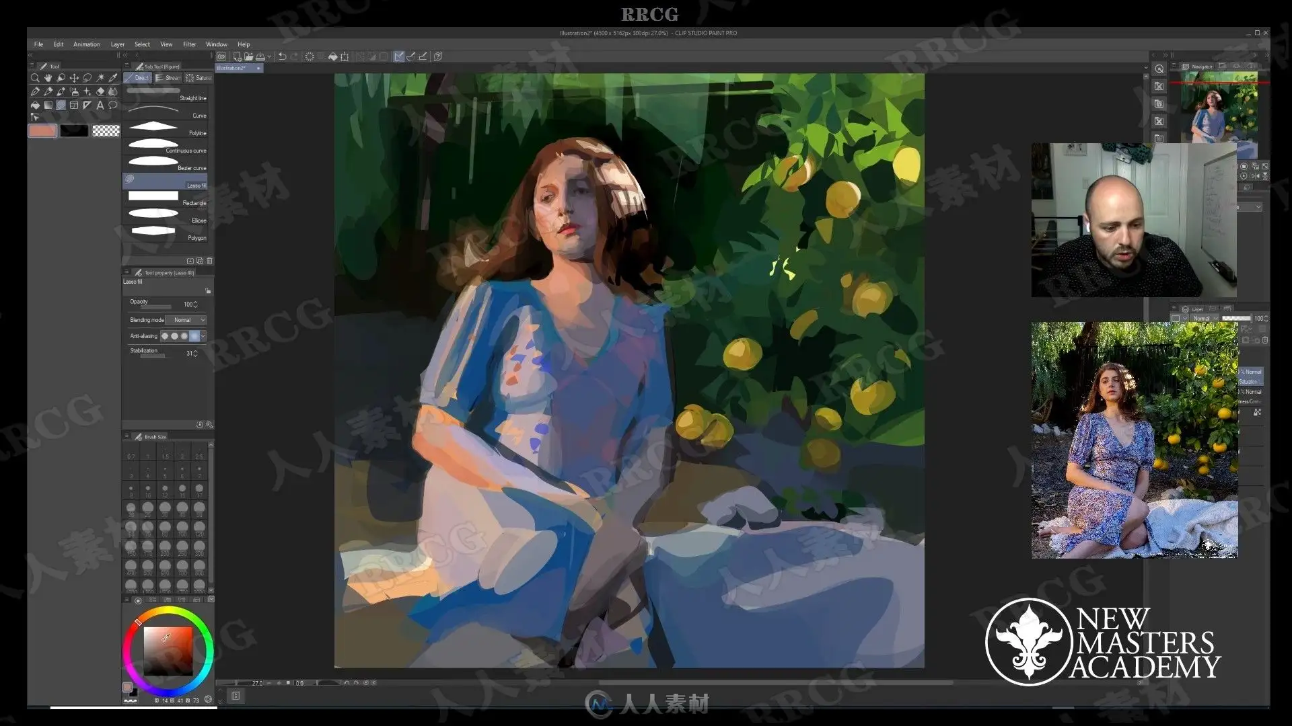1292x726 pixels.
Task: Select the Frame border tool
Action: click(x=74, y=105)
